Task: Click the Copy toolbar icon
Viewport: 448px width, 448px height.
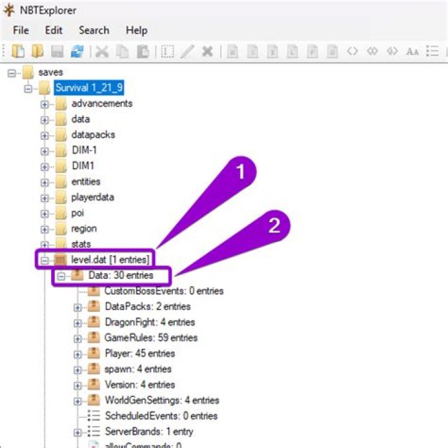Action: coord(123,52)
